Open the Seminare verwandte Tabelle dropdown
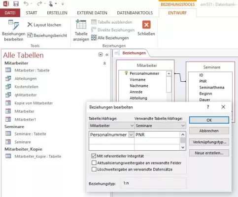 coord(183,126)
